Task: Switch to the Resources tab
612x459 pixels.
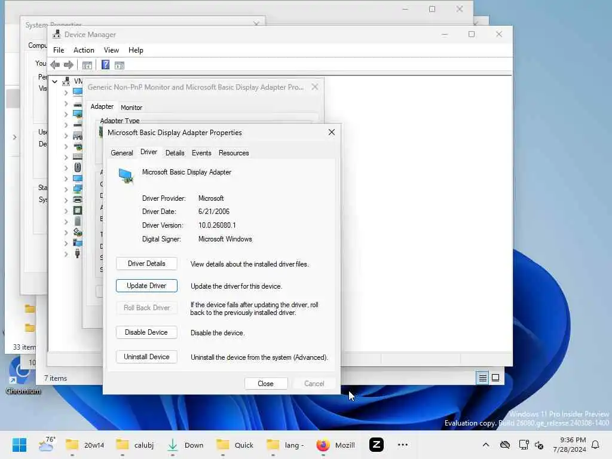Action: pos(234,153)
